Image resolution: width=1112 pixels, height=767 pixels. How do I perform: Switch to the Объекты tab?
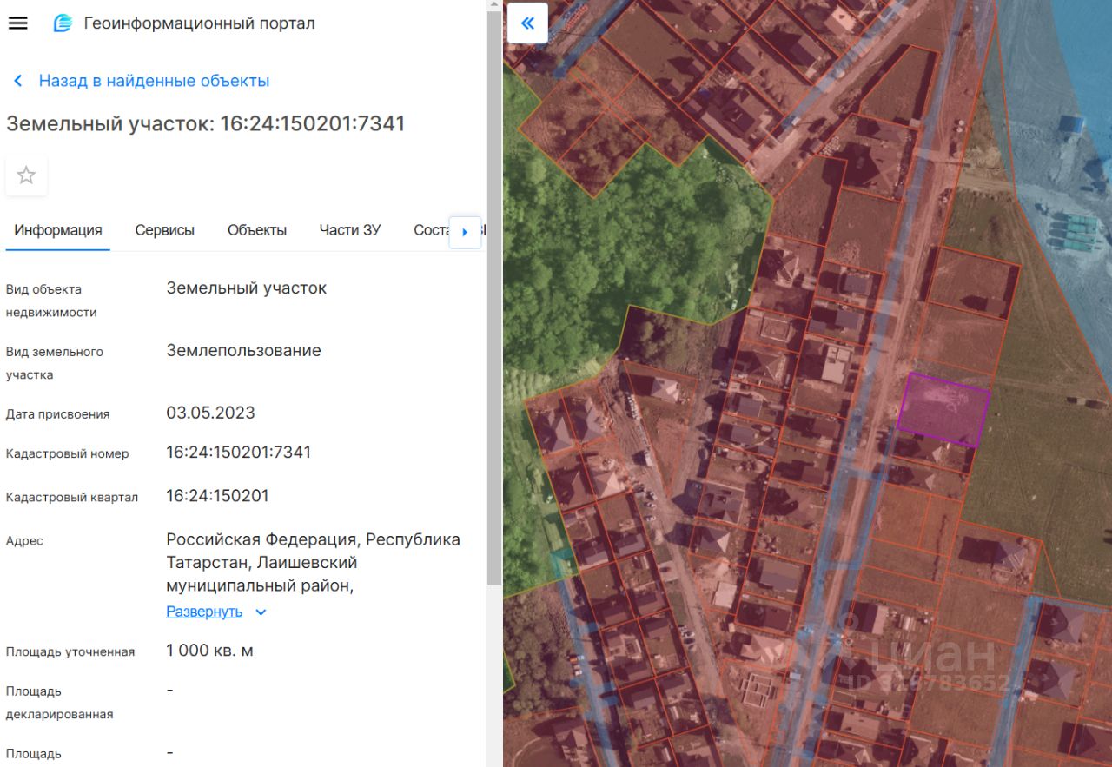pyautogui.click(x=257, y=230)
